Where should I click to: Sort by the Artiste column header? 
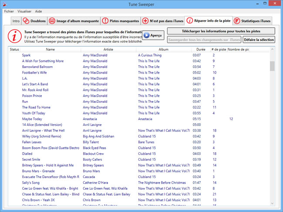tap(108, 50)
